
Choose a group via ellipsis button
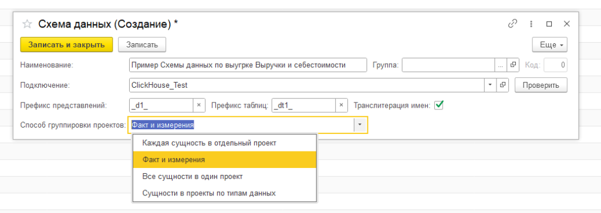[500, 65]
